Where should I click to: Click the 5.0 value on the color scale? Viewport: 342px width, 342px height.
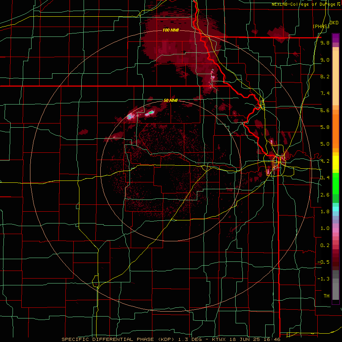pyautogui.click(x=325, y=144)
